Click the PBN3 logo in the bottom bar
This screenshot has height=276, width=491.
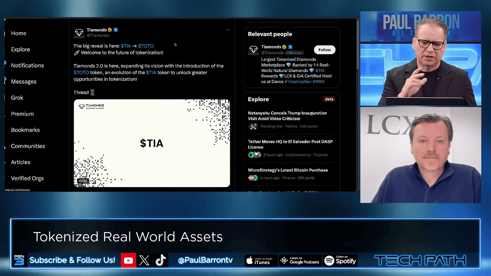[19, 260]
